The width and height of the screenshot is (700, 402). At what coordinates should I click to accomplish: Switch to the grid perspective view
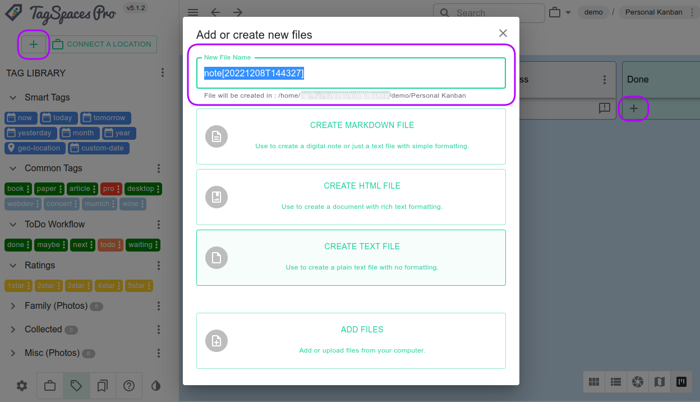point(594,382)
